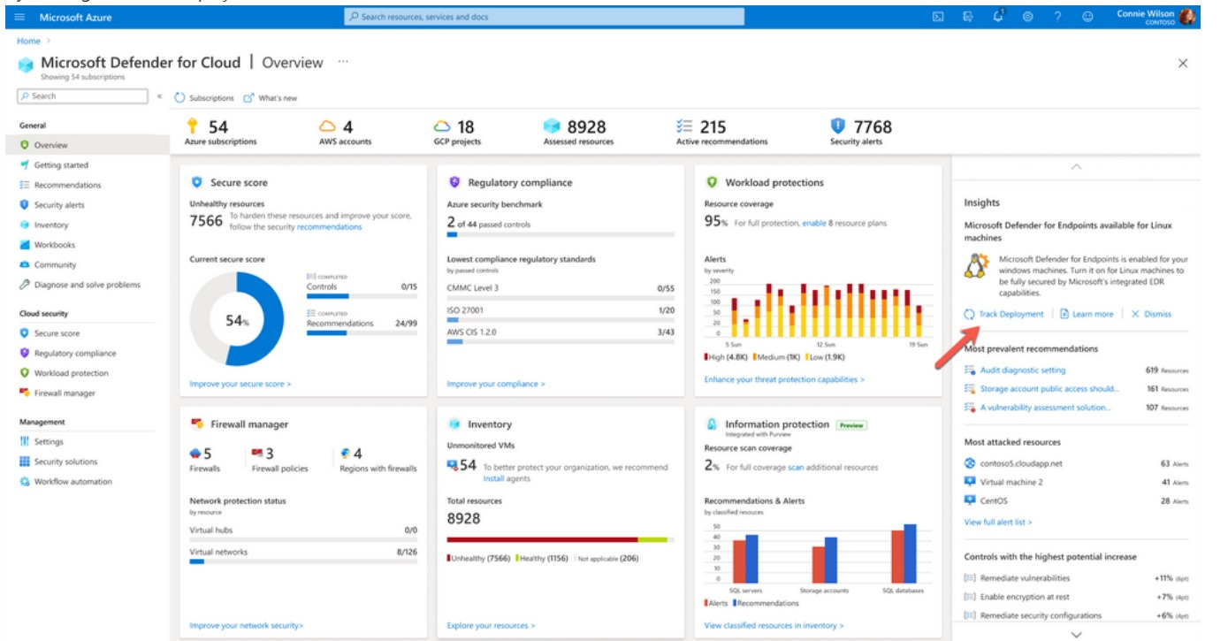Click Learn more in Insights
This screenshot has width=1228, height=641.
tap(1087, 314)
